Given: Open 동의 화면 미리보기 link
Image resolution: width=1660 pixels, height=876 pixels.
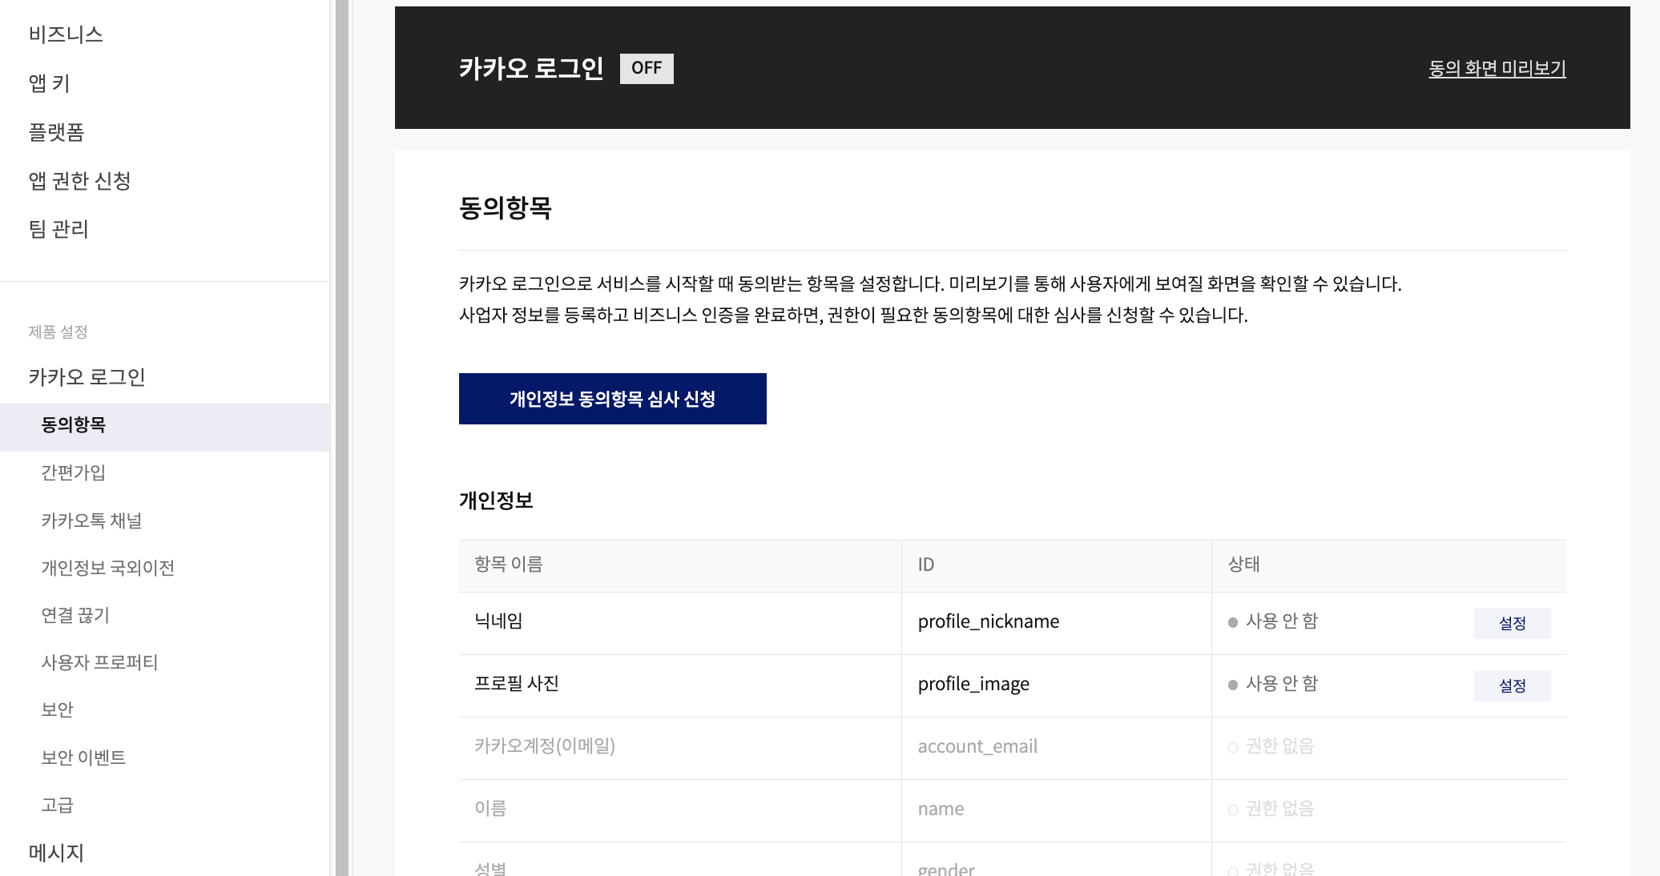Looking at the screenshot, I should (x=1497, y=69).
